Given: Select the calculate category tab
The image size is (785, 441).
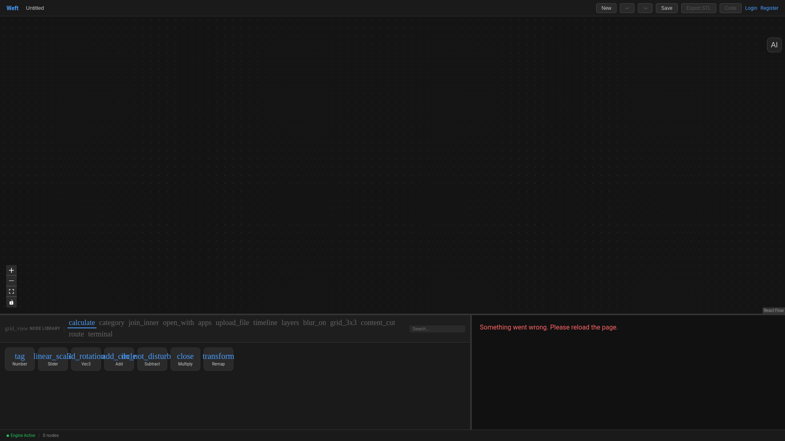Looking at the screenshot, I should tap(82, 323).
